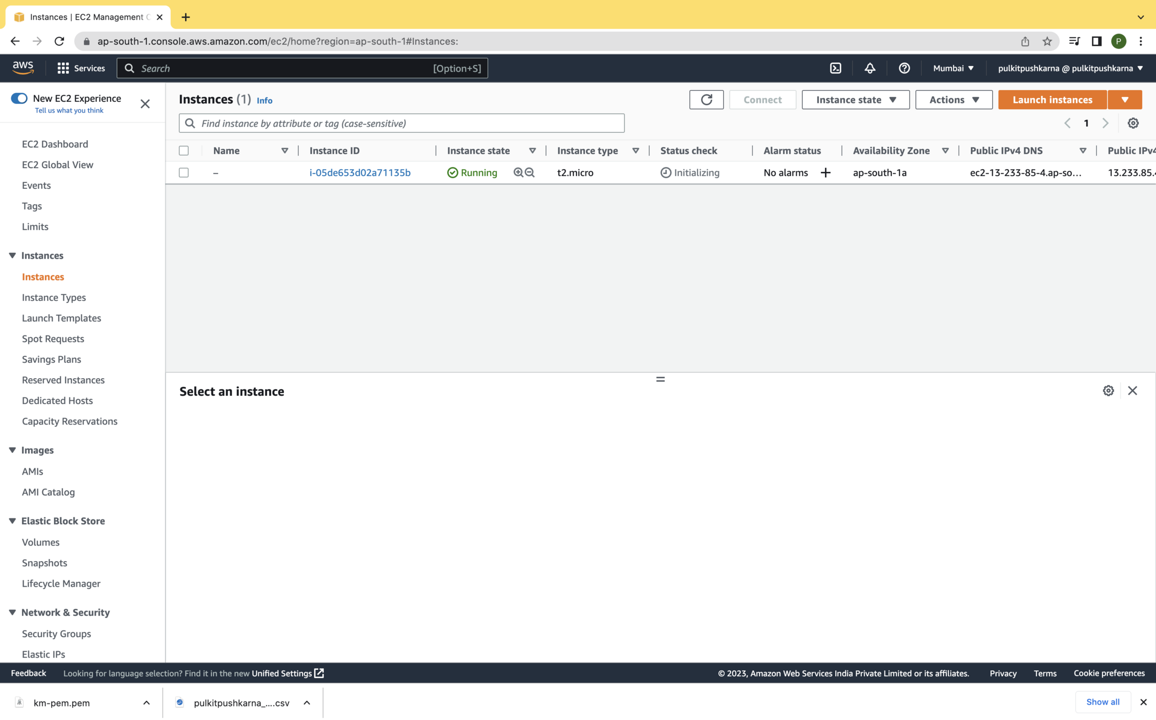Viewport: 1156px width, 720px height.
Task: Check the select-all instances checkbox
Action: click(184, 151)
